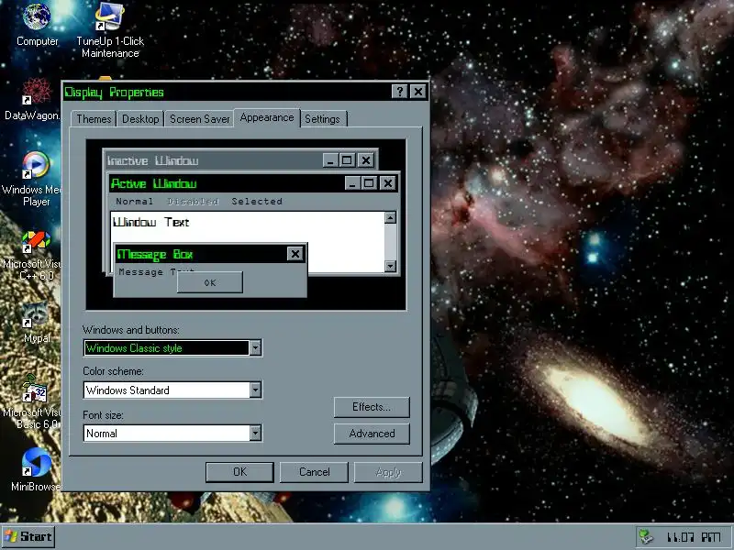Image resolution: width=734 pixels, height=550 pixels.
Task: Open the Screen Saver tab
Action: (x=199, y=119)
